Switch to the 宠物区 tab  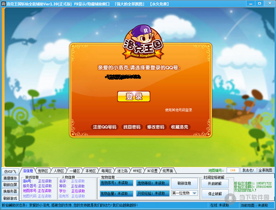tap(43, 171)
